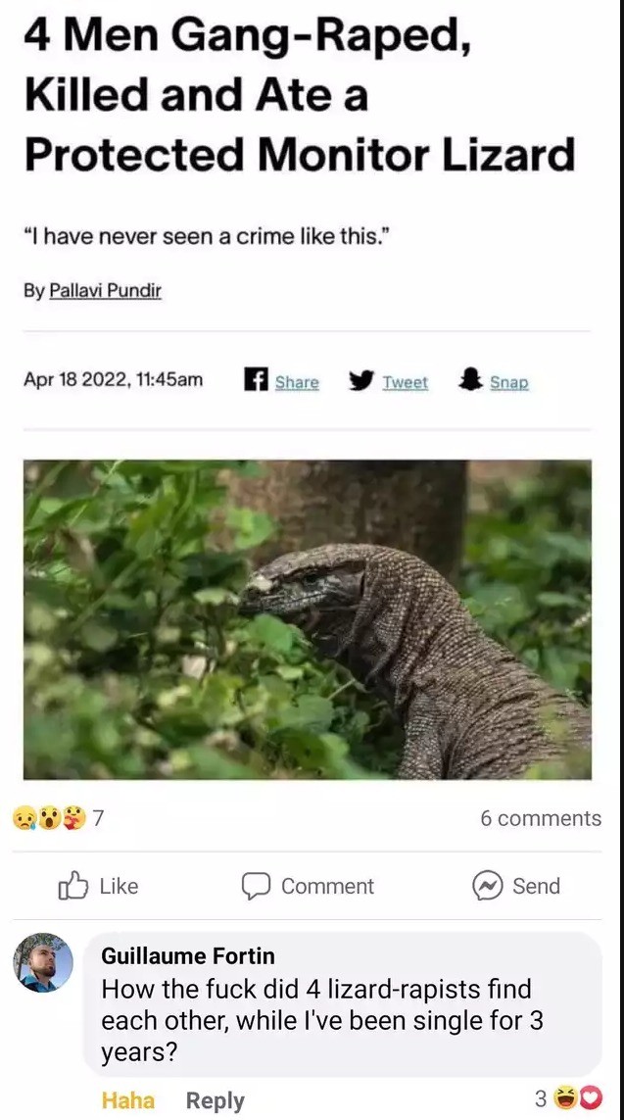Reply to Guillaume Fortin's comment
The height and width of the screenshot is (1120, 624).
pos(215,1100)
